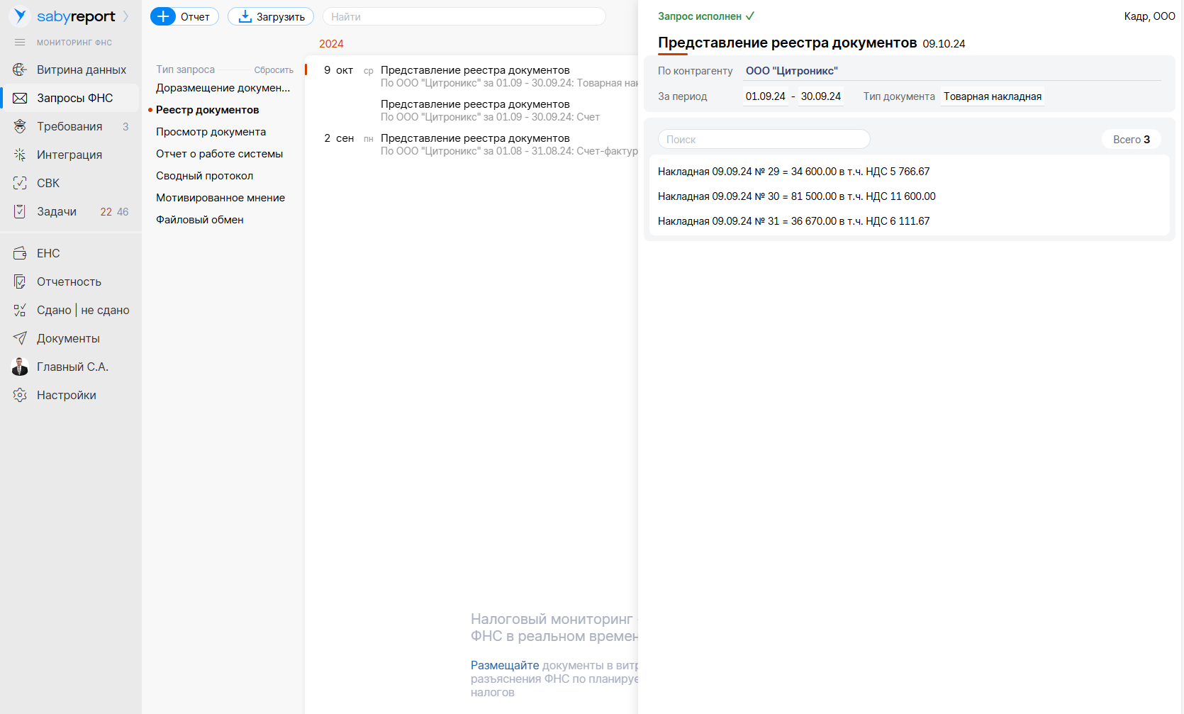The image size is (1184, 714).
Task: Focus the Поиск field in the registry panel
Action: 764,140
